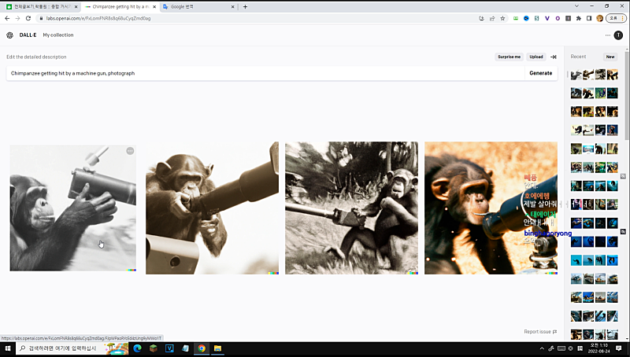This screenshot has width=630, height=357.
Task: Click into the detailed description prompt field
Action: (264, 73)
